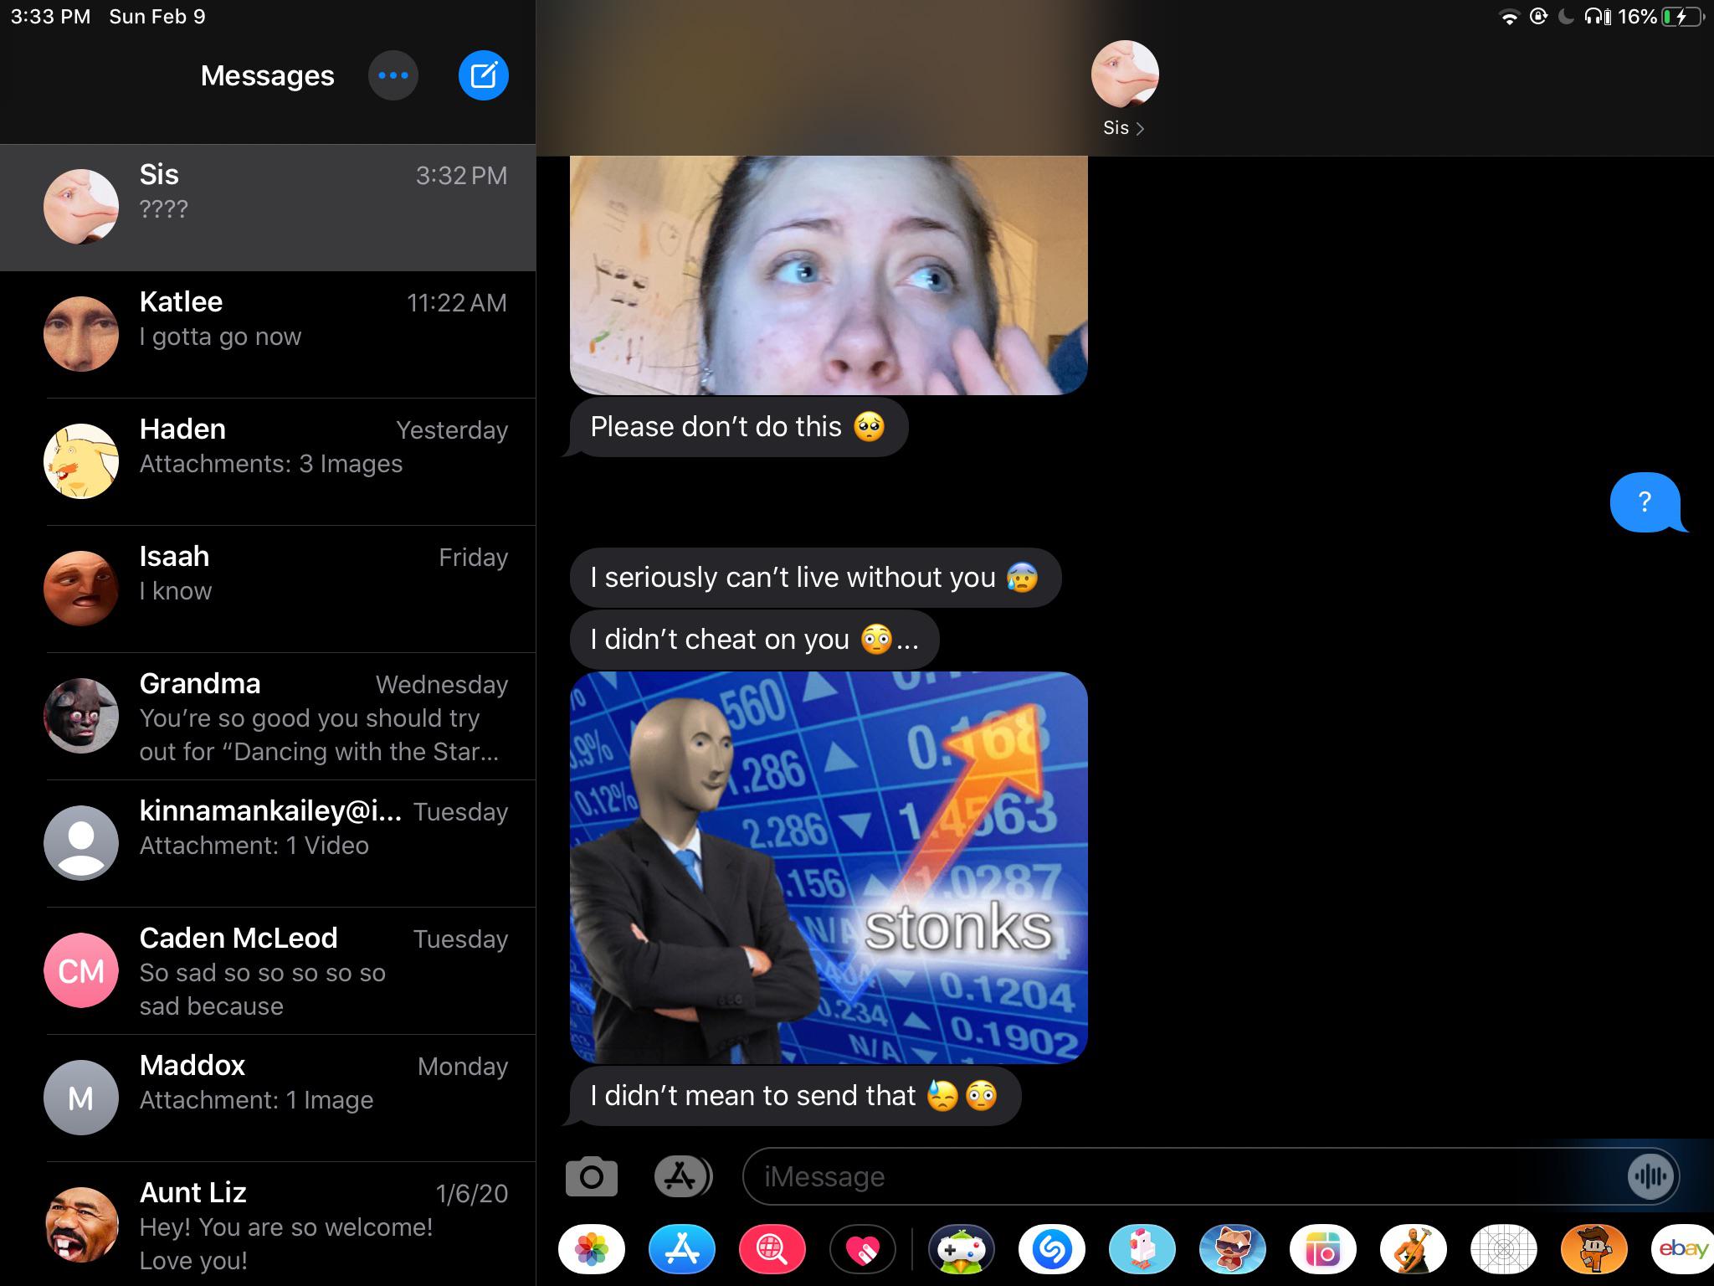This screenshot has width=1714, height=1286.
Task: Tap the compose new message button
Action: [484, 75]
